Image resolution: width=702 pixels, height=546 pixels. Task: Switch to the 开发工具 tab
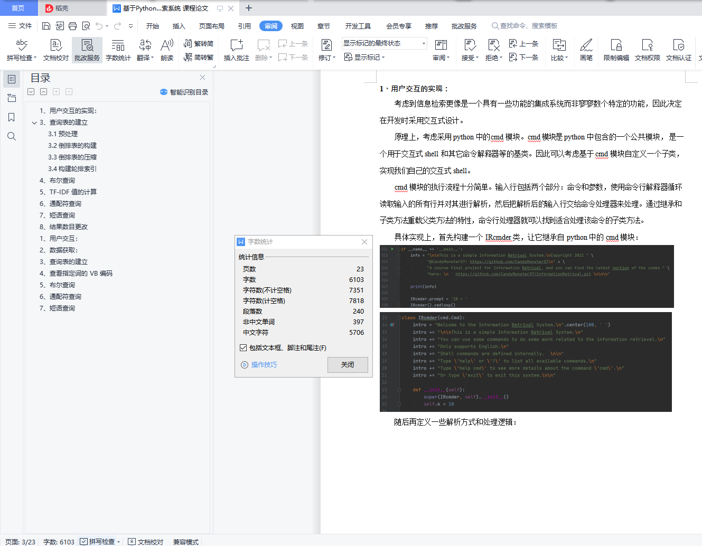pos(358,26)
